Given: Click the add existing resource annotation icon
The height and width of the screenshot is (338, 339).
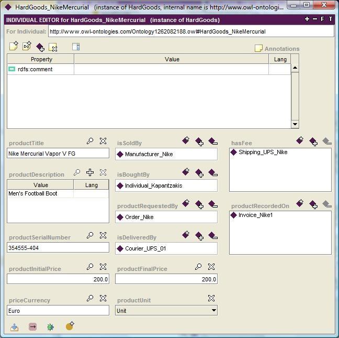Looking at the screenshot, I should pyautogui.click(x=40, y=47).
